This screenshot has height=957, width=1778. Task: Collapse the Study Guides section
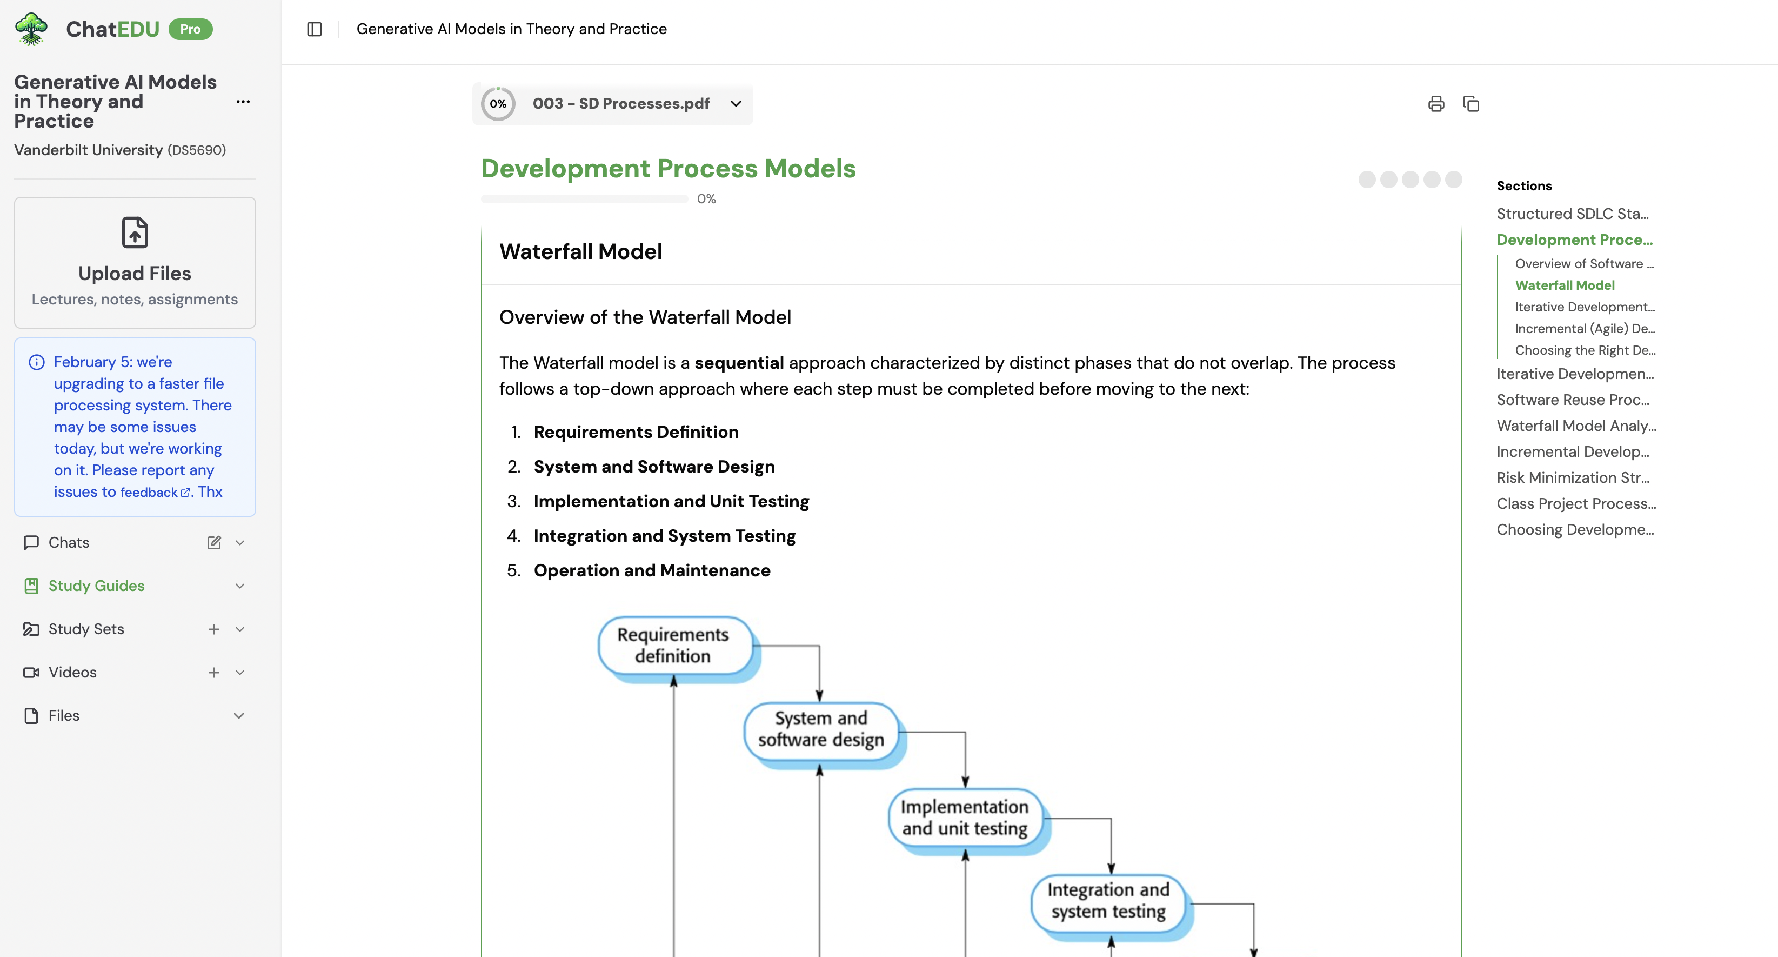[x=239, y=586]
